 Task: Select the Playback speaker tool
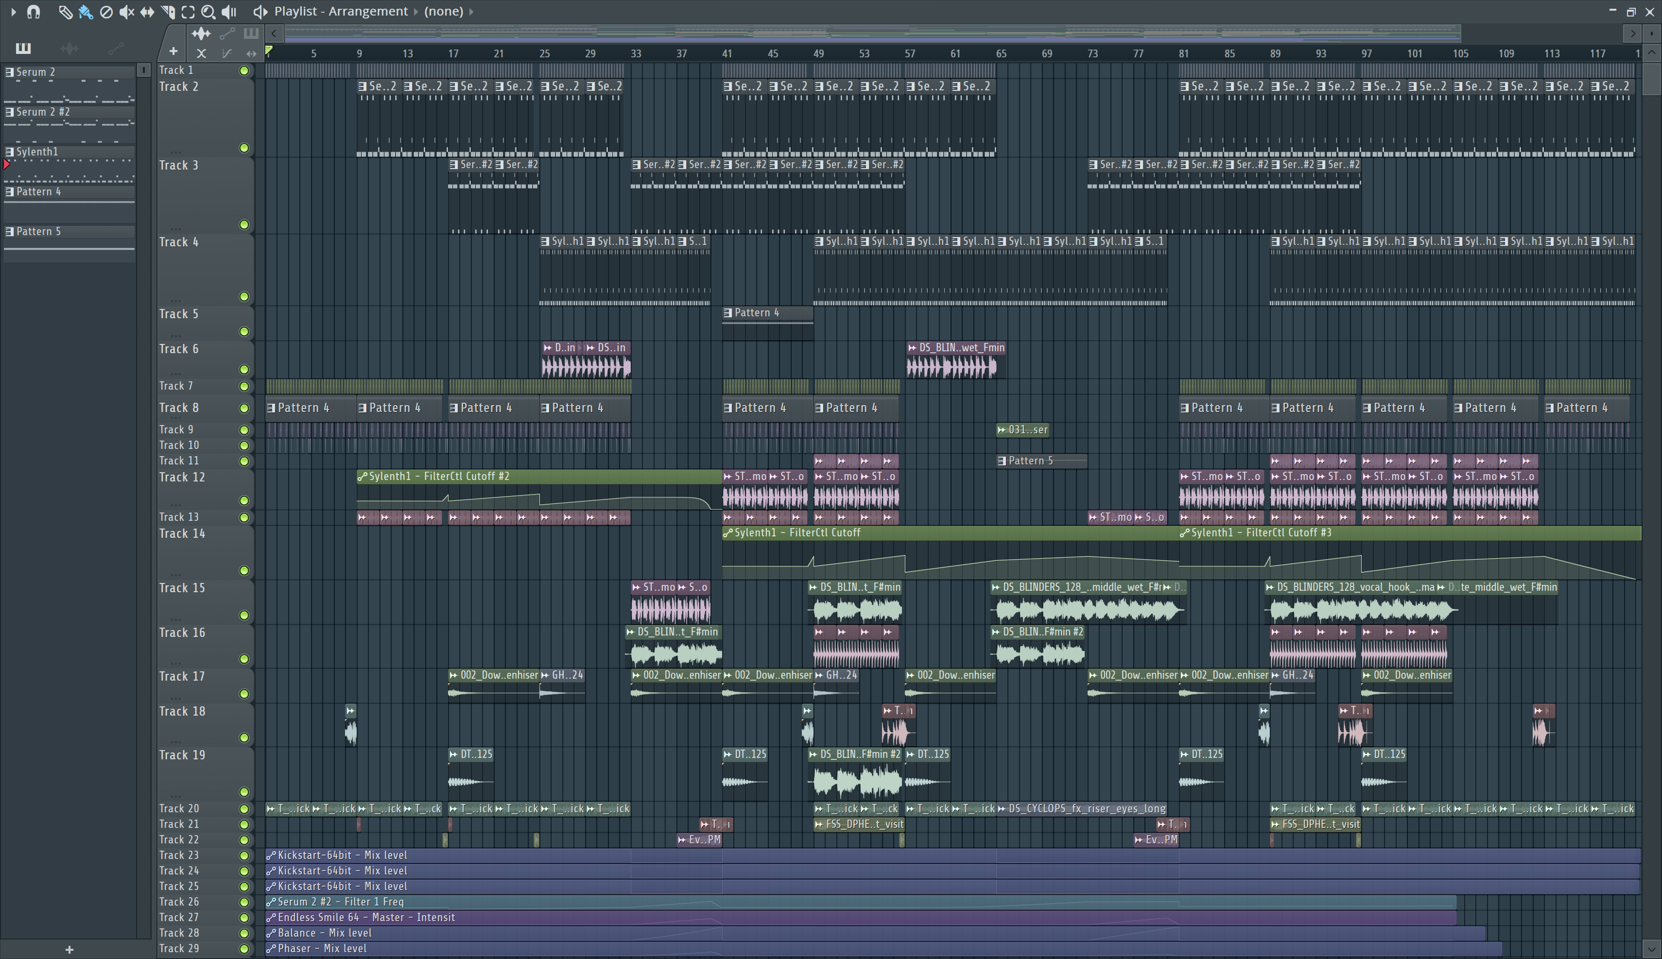coord(228,11)
